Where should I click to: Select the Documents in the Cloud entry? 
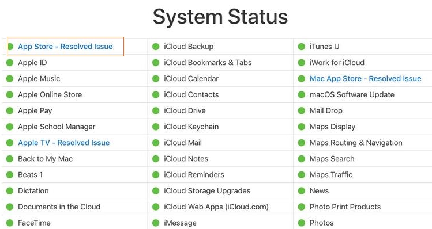tap(59, 207)
